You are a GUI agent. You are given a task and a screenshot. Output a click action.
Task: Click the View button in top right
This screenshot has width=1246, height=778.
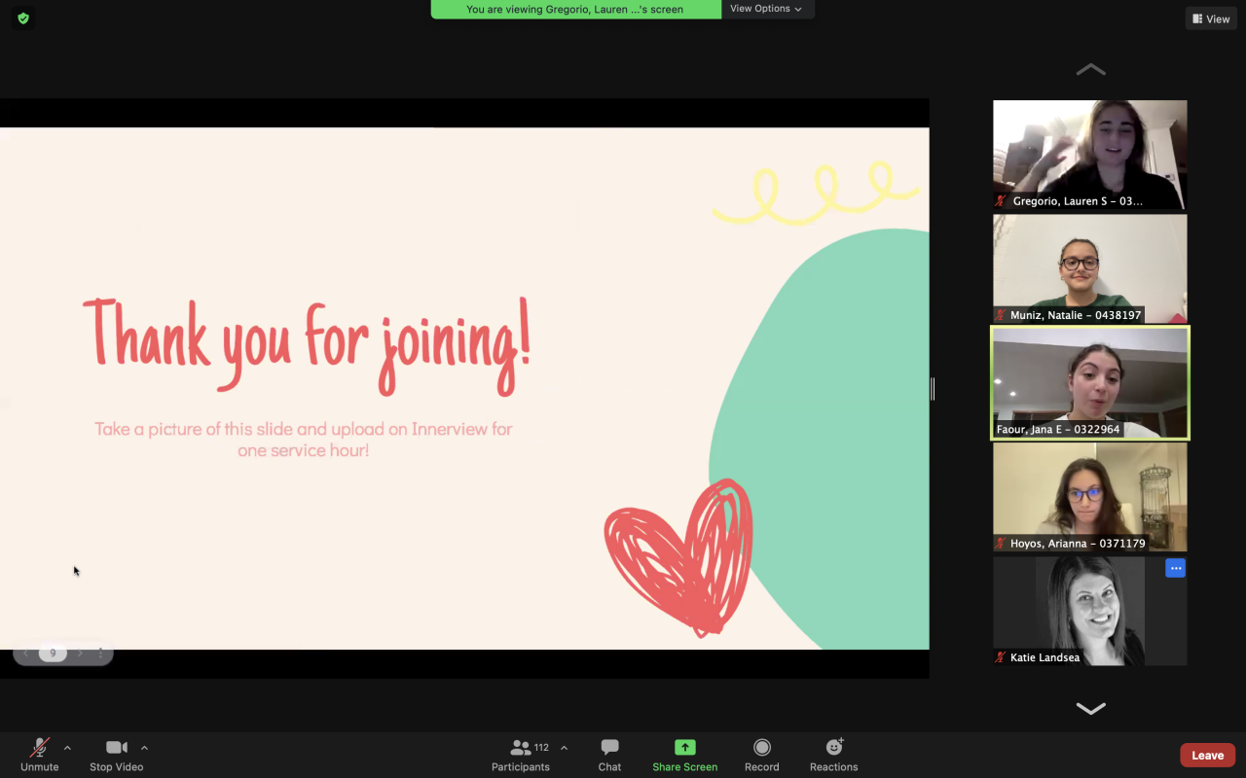1211,18
